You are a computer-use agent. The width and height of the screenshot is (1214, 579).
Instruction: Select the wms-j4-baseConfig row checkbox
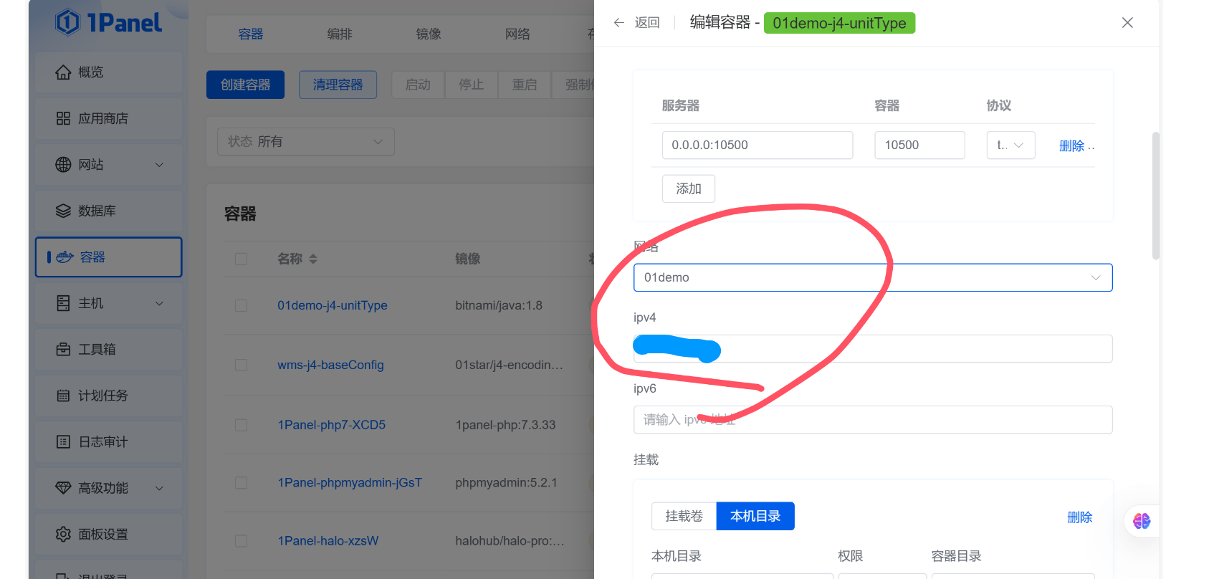[242, 365]
